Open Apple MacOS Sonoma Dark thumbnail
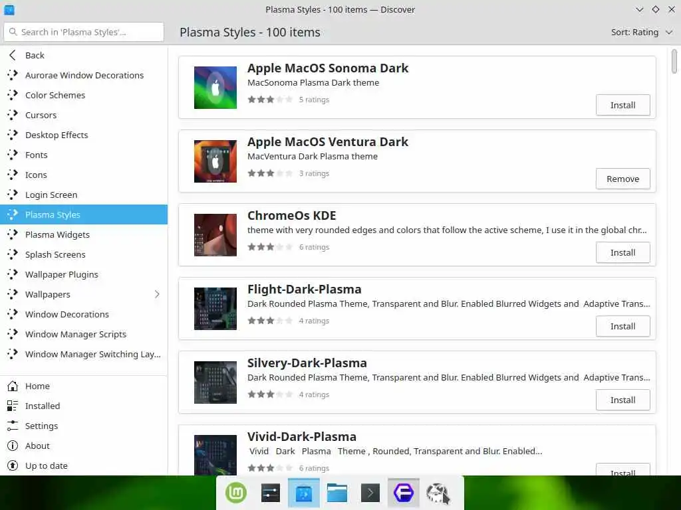 point(215,88)
